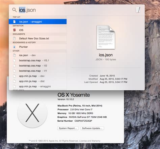Click Graphics NVIDIA GeForce GT 750M entry
Image resolution: width=160 pixels, height=149 pixels.
[x=82, y=117]
